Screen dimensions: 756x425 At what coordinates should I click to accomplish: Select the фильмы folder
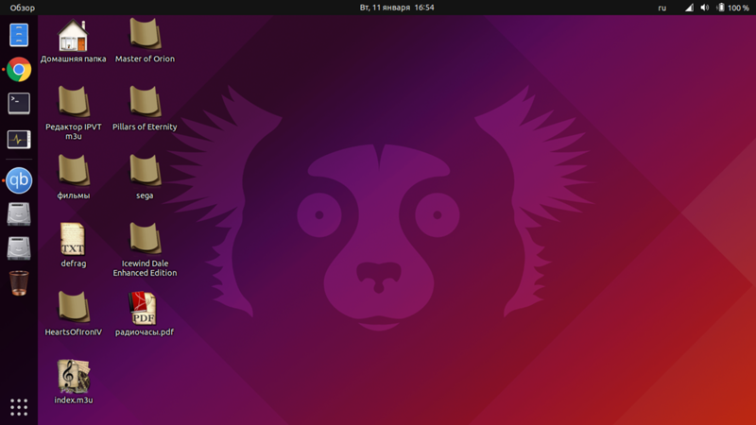click(74, 178)
